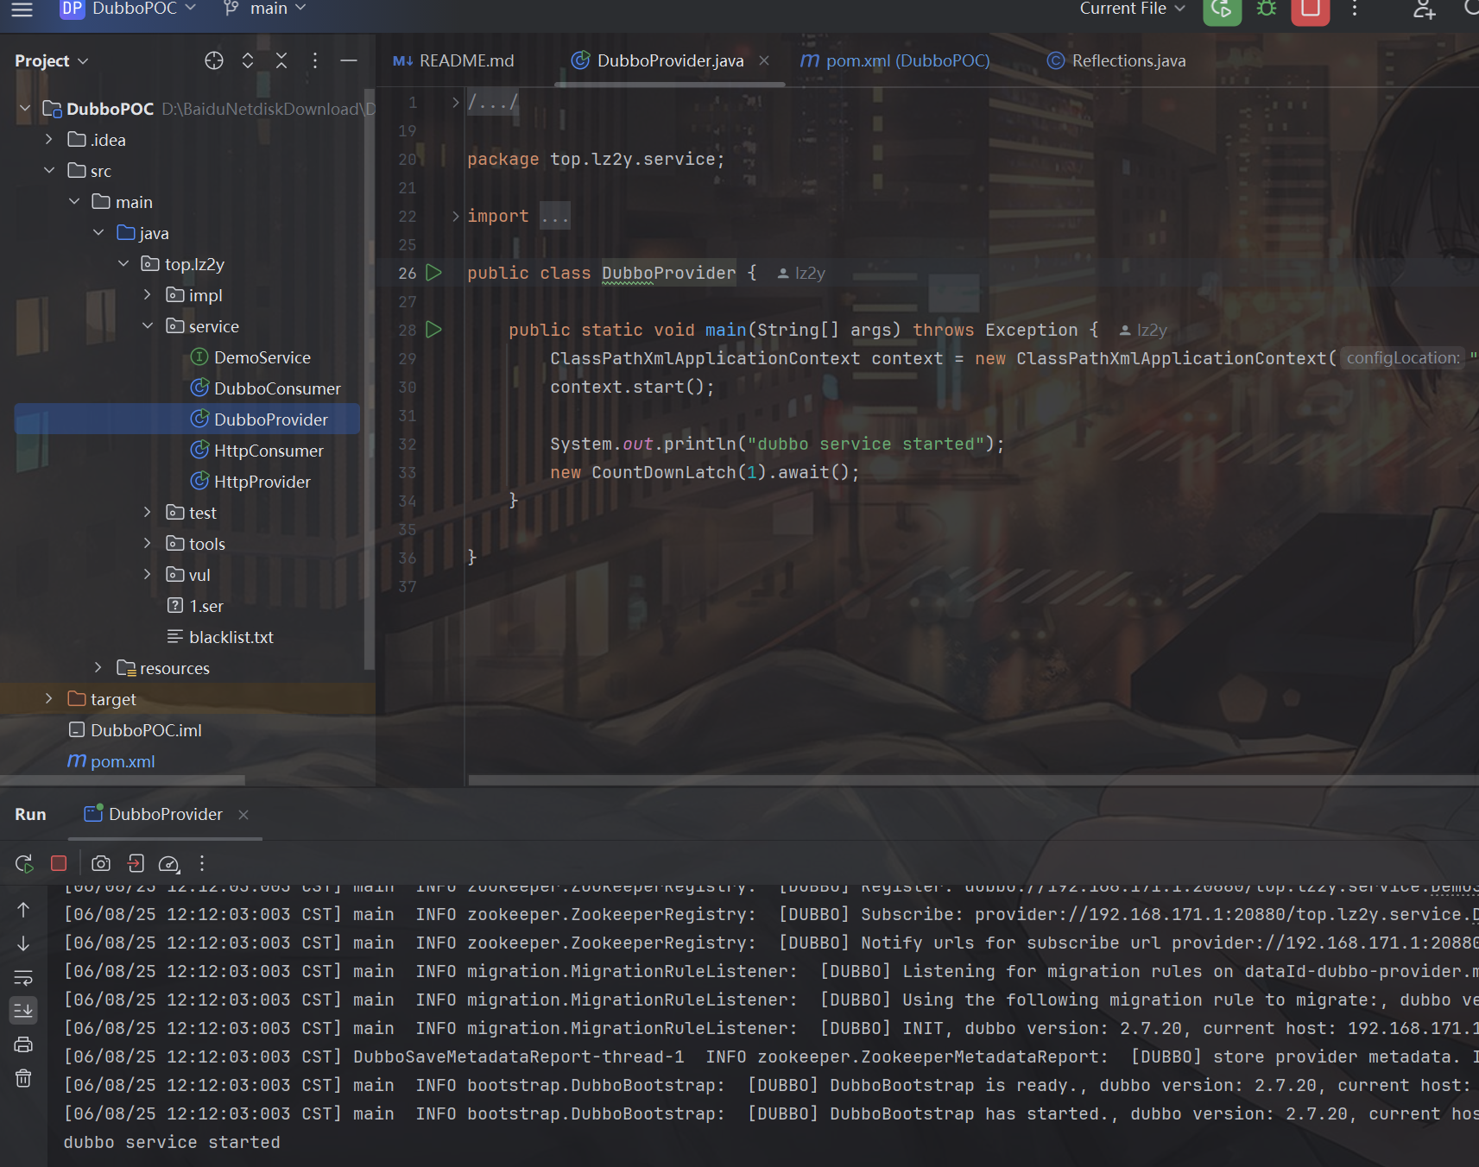
Task: Click the Collapse All icon in Project panel
Action: [281, 60]
